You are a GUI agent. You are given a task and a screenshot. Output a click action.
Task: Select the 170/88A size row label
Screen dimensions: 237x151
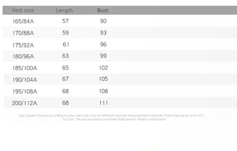[x=23, y=33]
